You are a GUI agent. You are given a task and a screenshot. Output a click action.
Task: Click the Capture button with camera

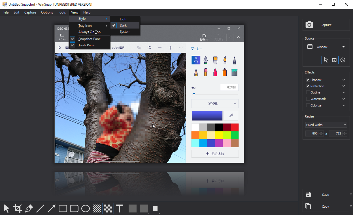(x=326, y=25)
